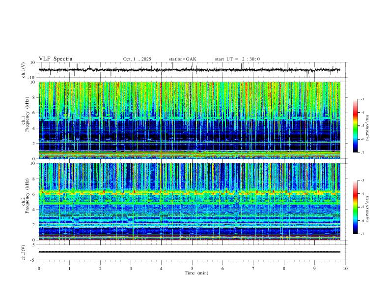
Task: Click the ch.2 spectrogram color scale bar
Action: [356, 207]
